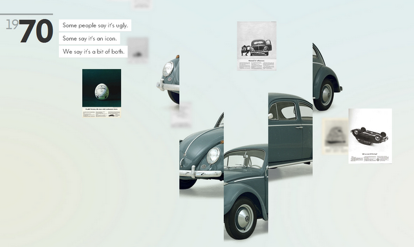Open the ad showing a man pushing a Beetle
The width and height of the screenshot is (414, 247).
click(257, 46)
